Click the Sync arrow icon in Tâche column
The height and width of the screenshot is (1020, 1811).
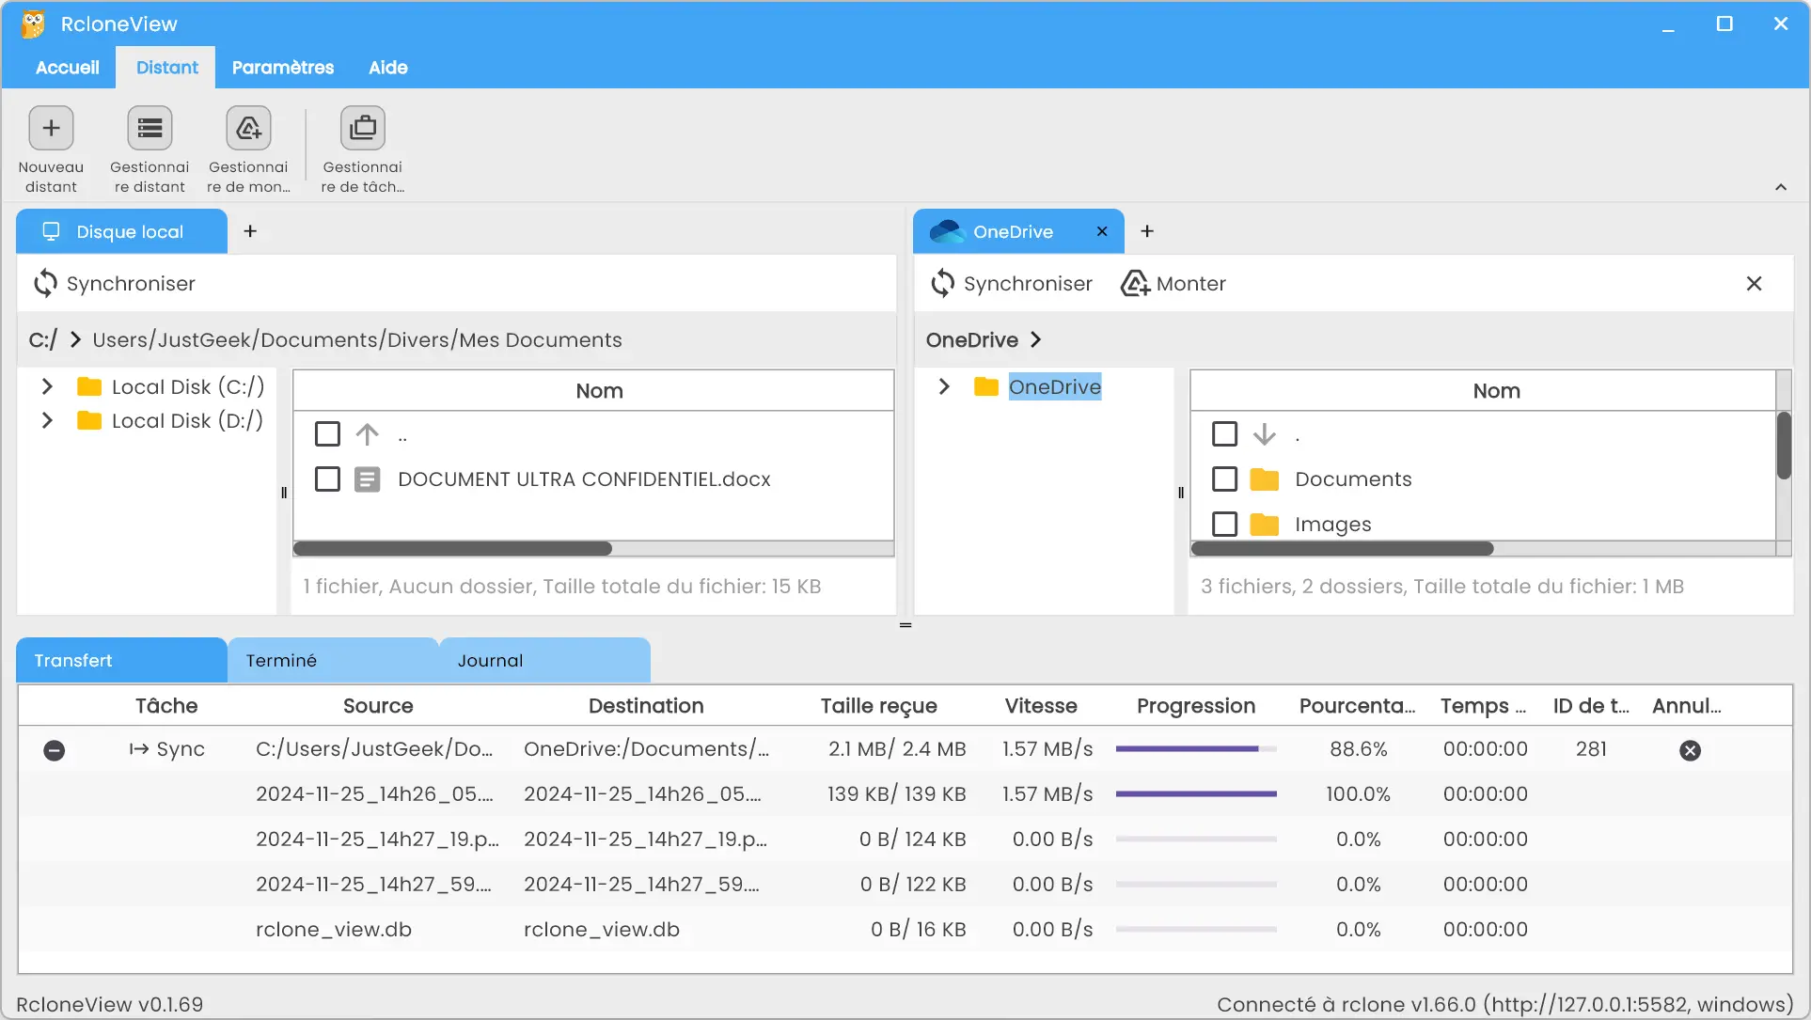[139, 749]
